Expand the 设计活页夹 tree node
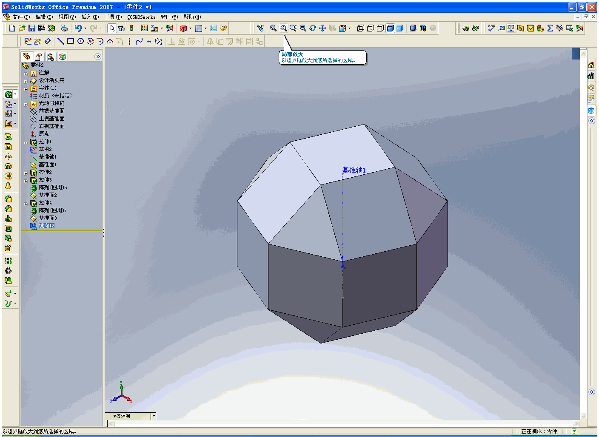 (26, 82)
